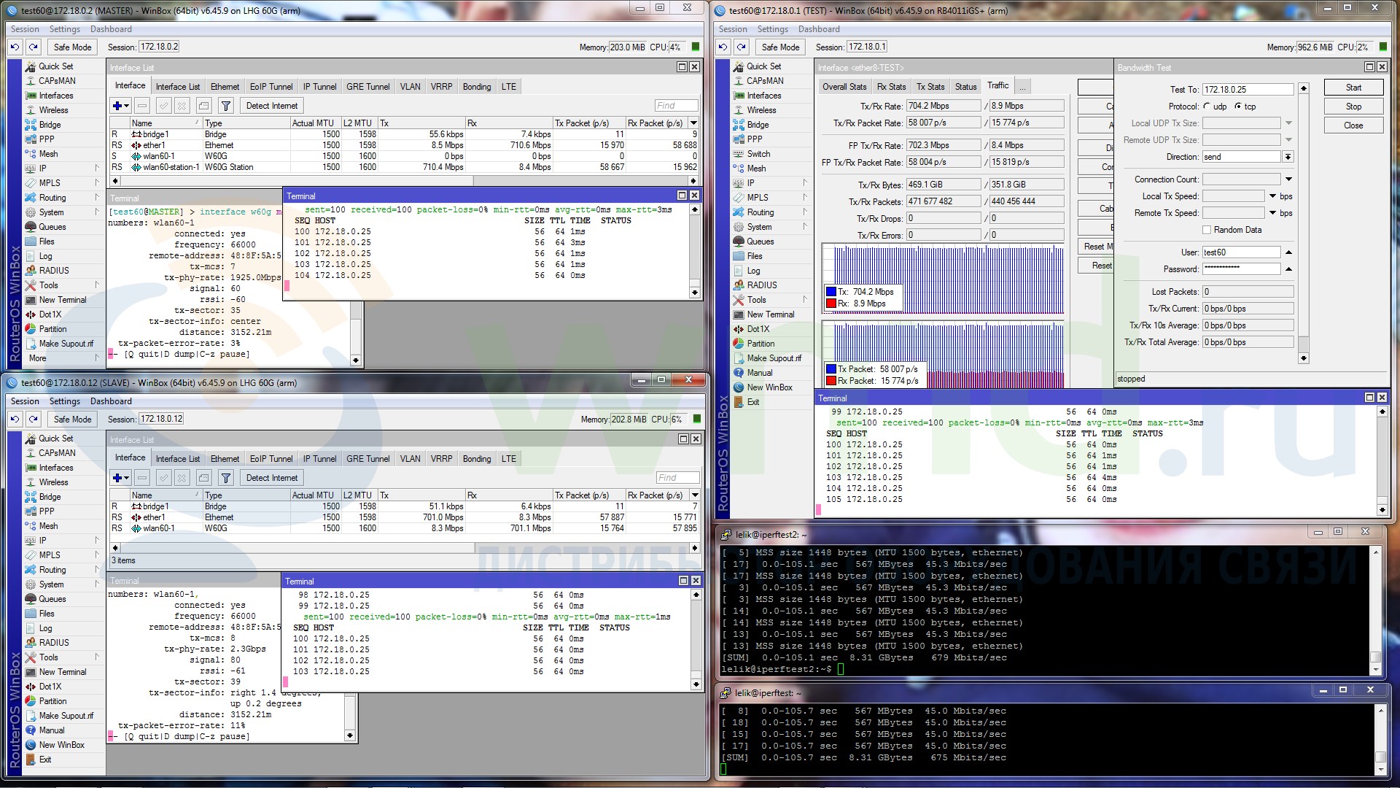
Task: Select ether1 row in SLAVE interface table
Action: pyautogui.click(x=403, y=517)
